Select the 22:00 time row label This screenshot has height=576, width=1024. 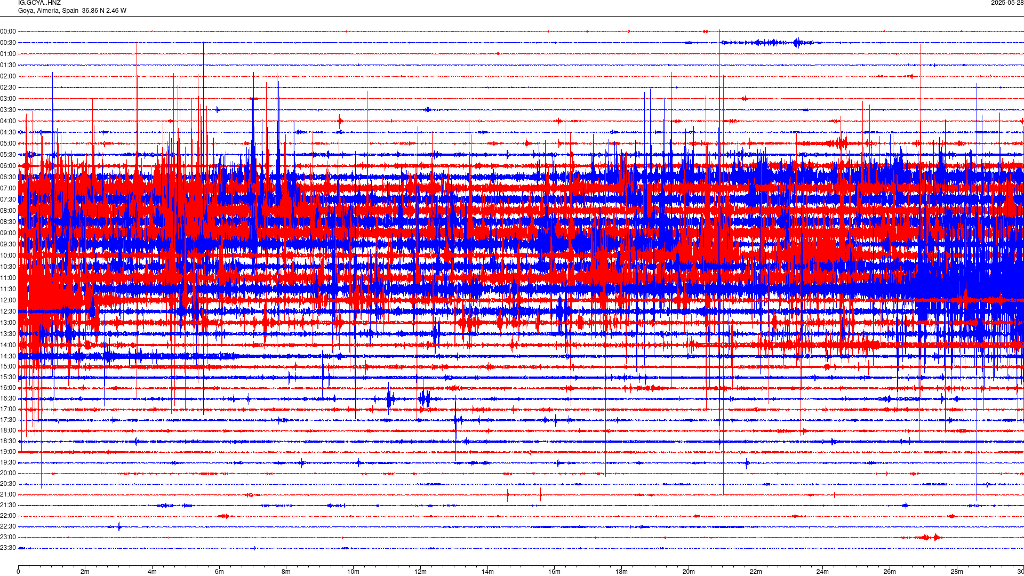tap(8, 516)
